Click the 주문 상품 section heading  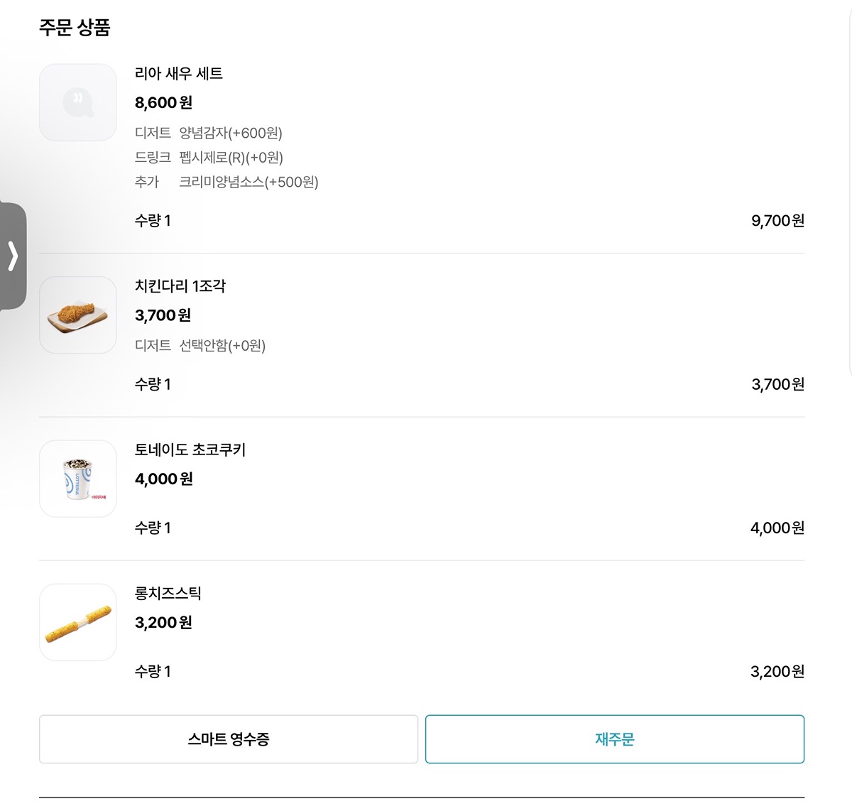(75, 28)
